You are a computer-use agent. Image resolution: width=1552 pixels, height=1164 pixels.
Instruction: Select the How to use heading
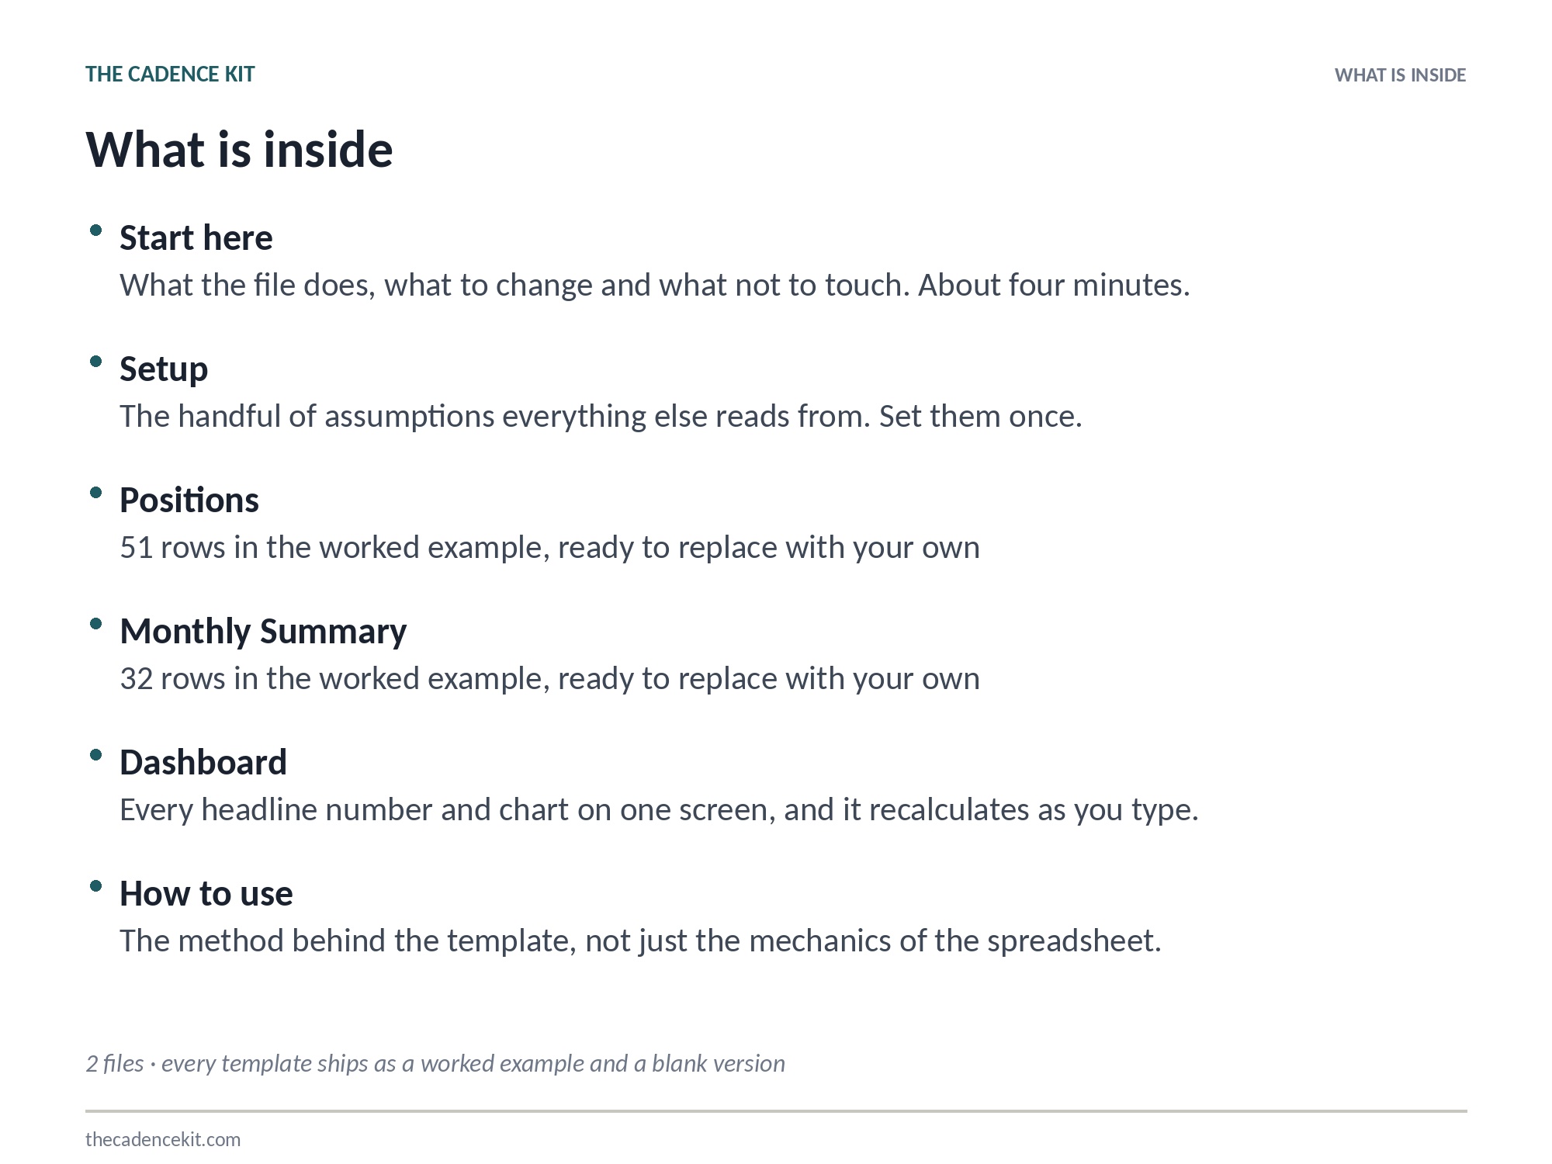[206, 893]
